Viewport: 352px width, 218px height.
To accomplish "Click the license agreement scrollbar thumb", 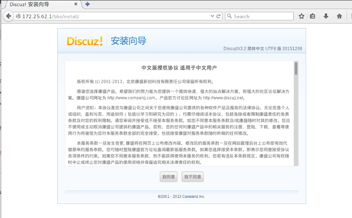I will (x=296, y=68).
